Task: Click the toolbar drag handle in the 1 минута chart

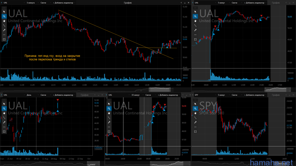Action: [4, 8]
